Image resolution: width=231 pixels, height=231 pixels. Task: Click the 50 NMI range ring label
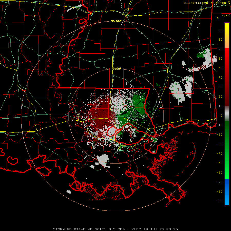[116, 69]
